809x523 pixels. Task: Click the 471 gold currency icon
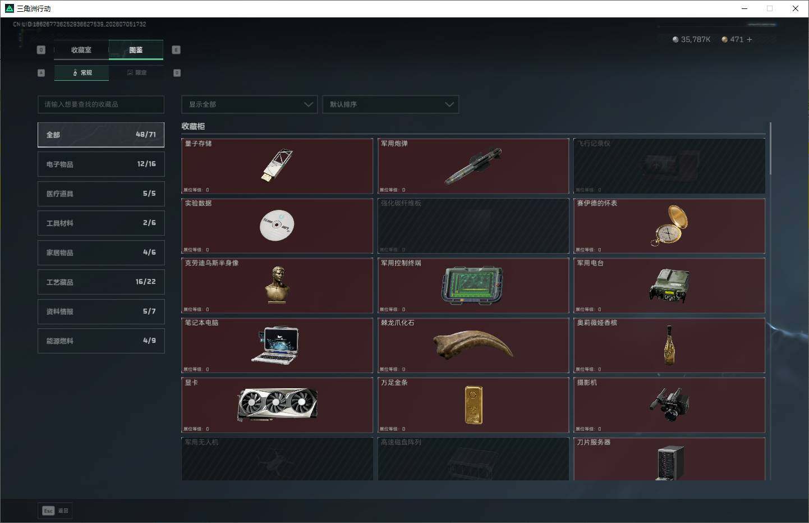pos(725,39)
